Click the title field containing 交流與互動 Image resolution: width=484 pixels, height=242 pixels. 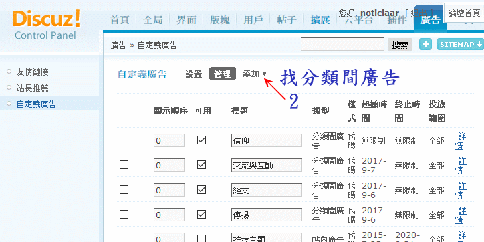coord(266,165)
